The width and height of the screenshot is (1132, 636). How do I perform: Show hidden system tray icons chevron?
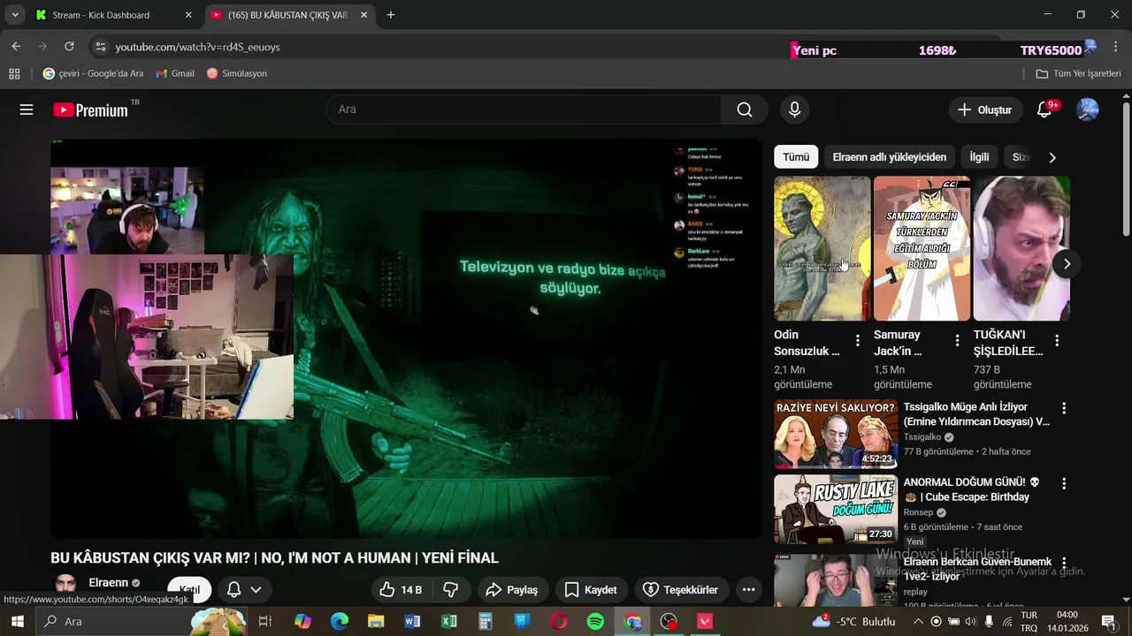[x=918, y=621]
